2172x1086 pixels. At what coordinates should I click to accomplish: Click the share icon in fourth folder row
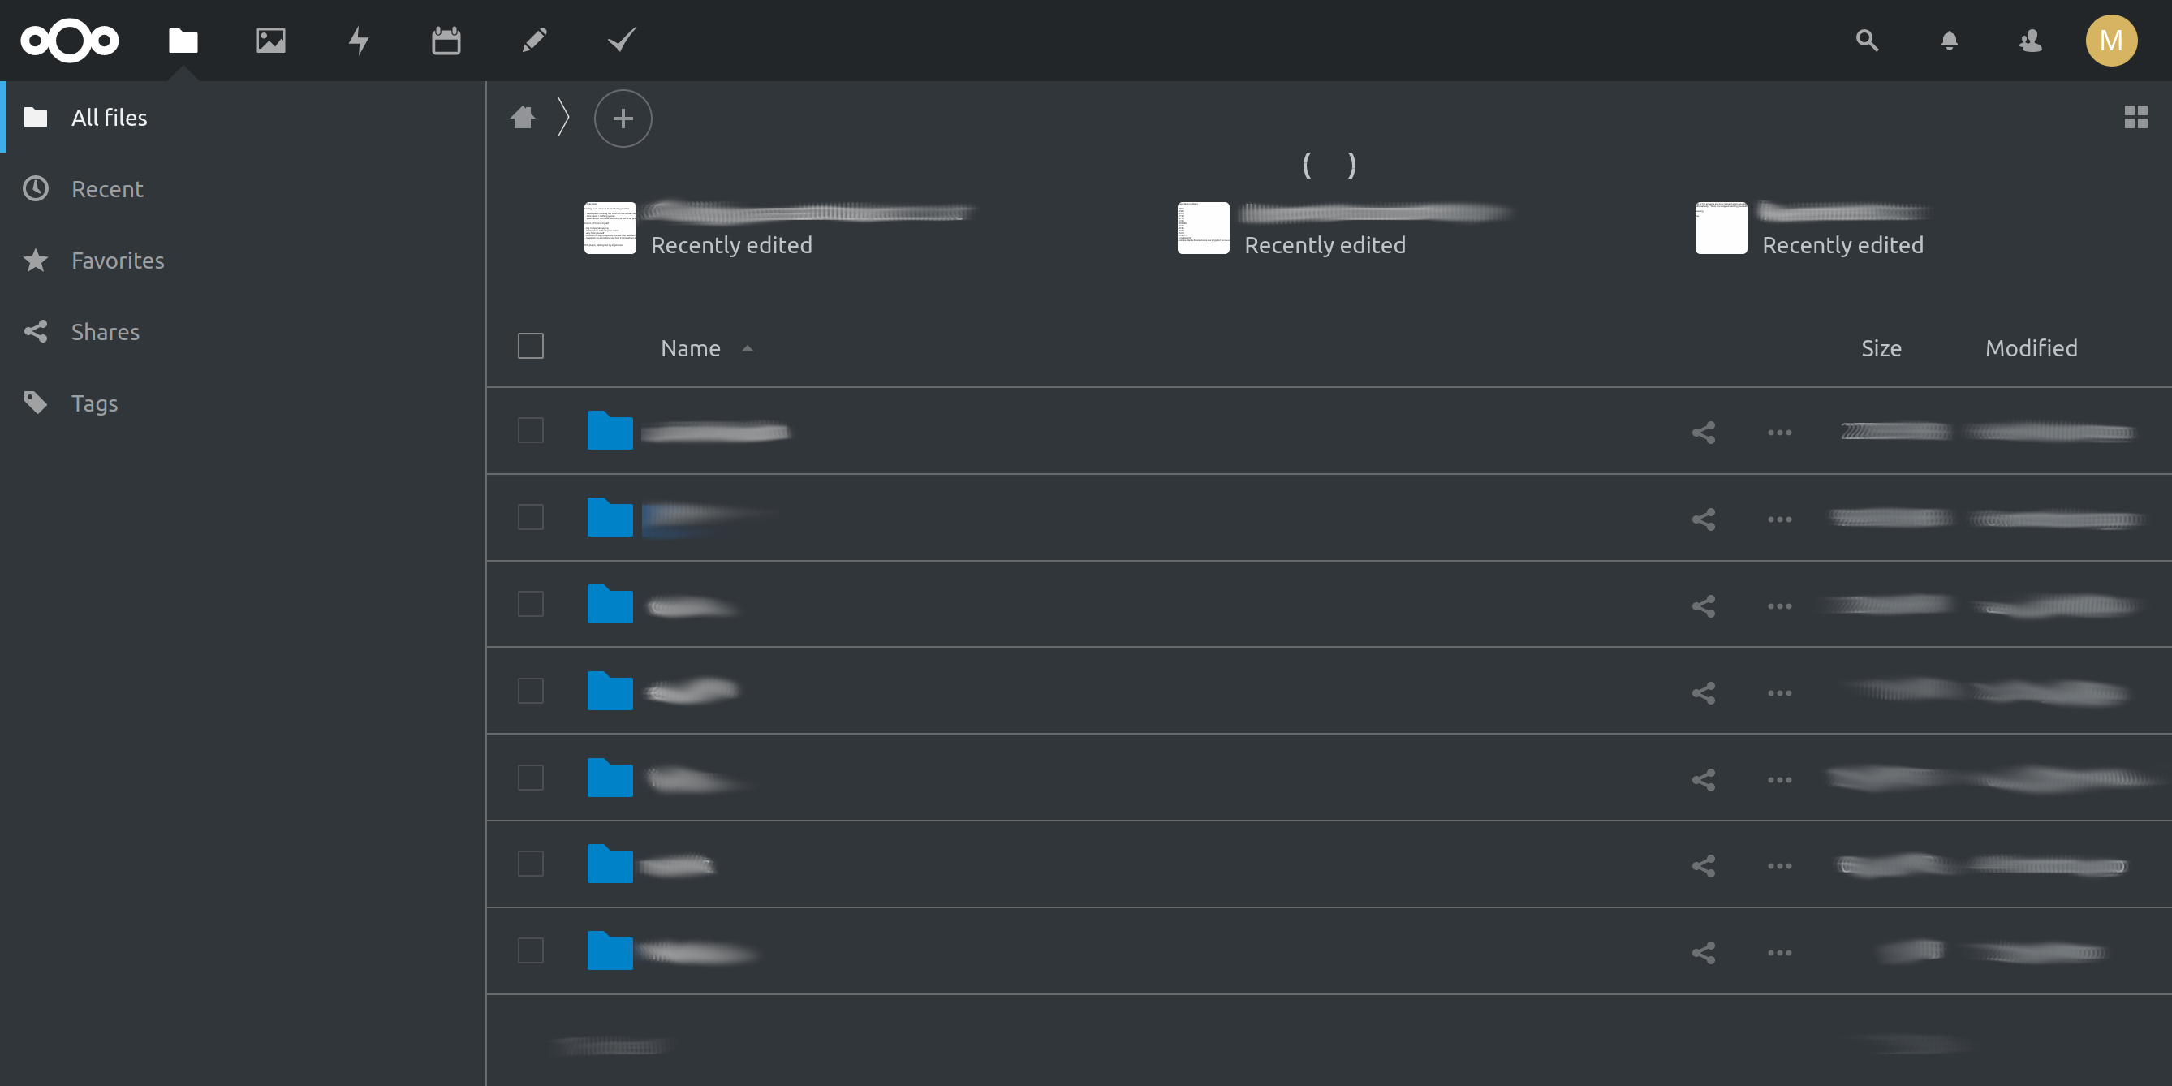coord(1703,693)
